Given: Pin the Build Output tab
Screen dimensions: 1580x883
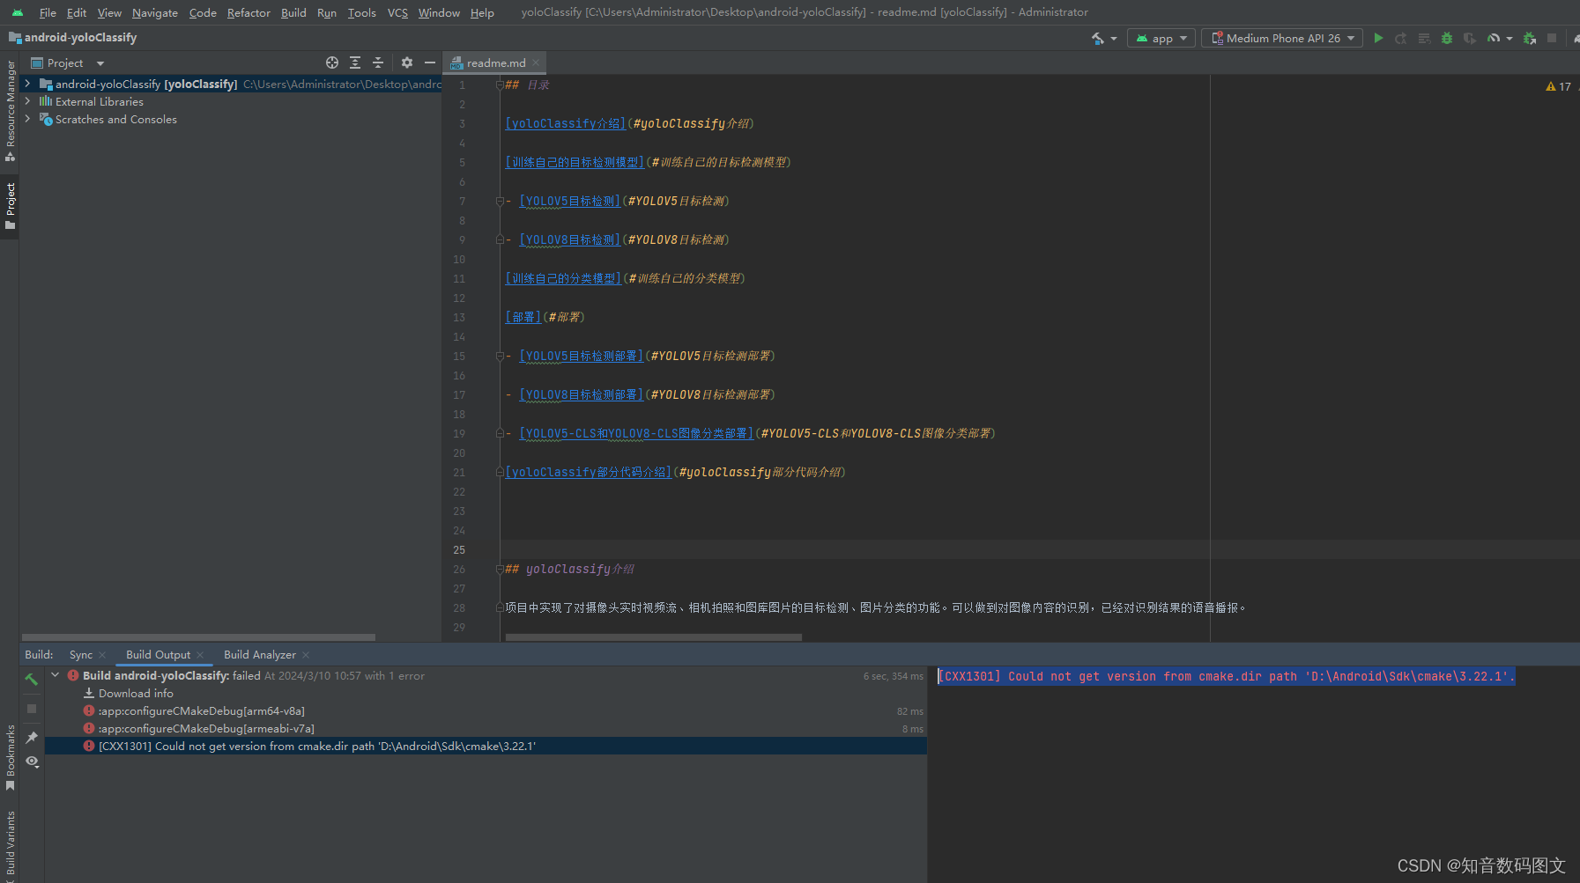Looking at the screenshot, I should [32, 738].
